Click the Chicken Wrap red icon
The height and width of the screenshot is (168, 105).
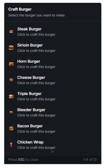coord(11,145)
